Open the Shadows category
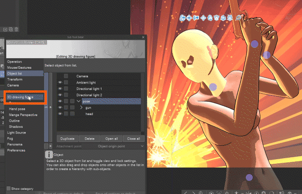Image resolution: width=302 pixels, height=194 pixels. [x=16, y=127]
